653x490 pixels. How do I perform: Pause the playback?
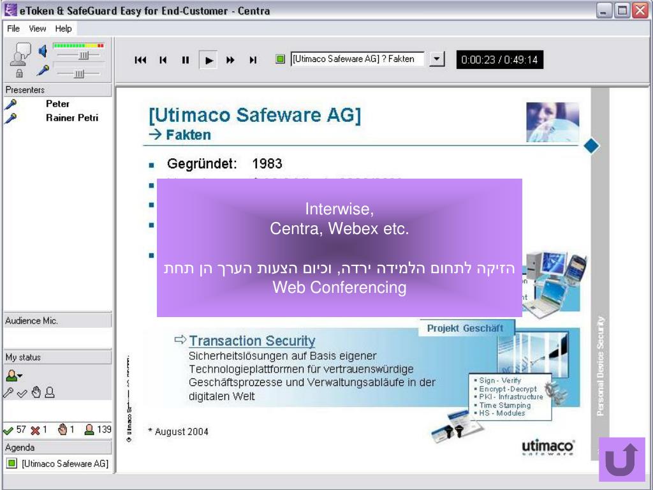[186, 60]
